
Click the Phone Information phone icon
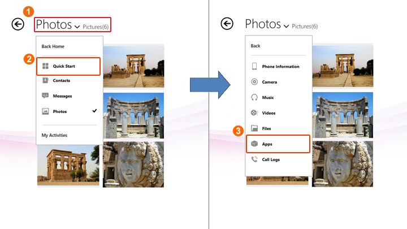tap(254, 67)
